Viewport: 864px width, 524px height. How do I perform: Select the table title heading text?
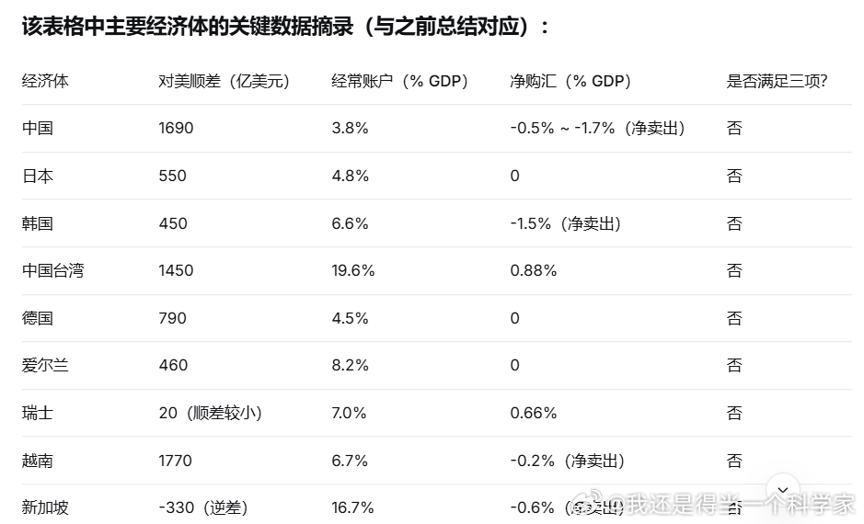(285, 26)
